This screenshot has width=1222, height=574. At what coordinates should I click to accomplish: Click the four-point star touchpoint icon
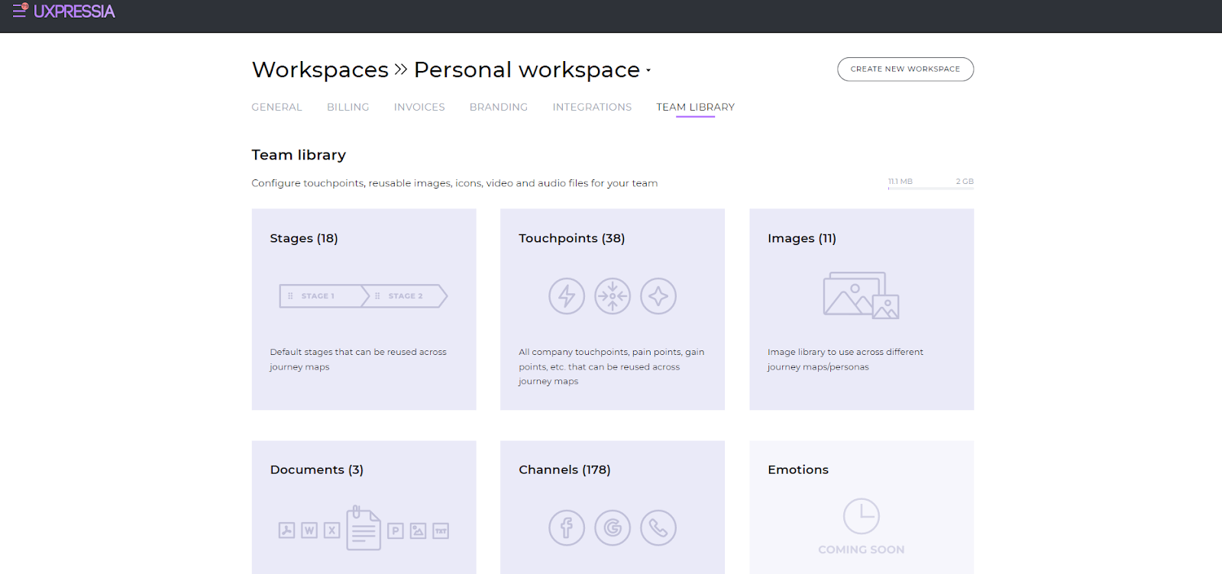pos(658,296)
